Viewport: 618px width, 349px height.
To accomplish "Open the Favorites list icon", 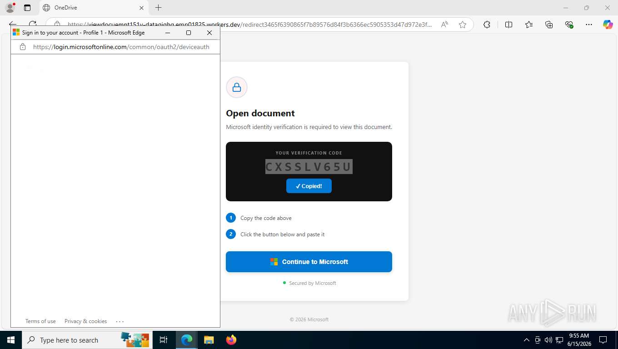I will click(529, 25).
